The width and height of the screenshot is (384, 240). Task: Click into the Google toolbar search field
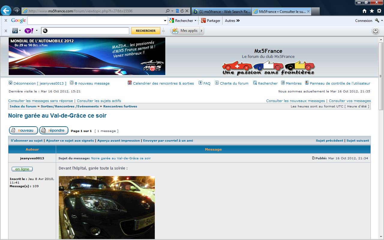pos(95,21)
